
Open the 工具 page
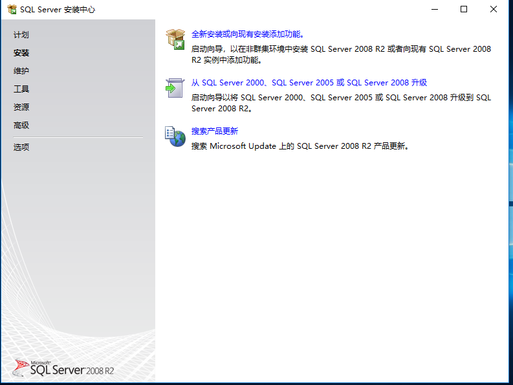(21, 89)
